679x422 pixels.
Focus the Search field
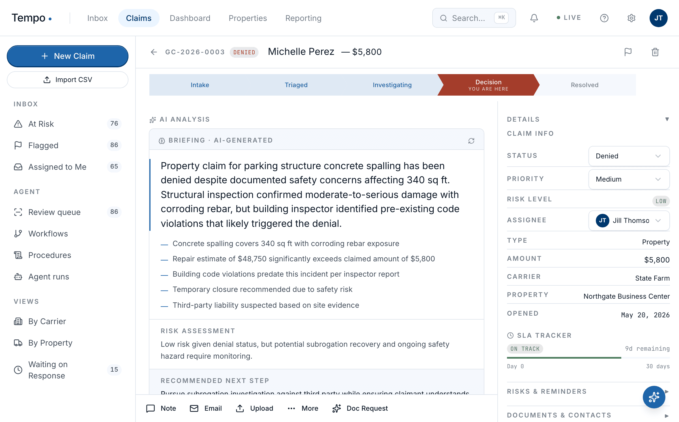pyautogui.click(x=474, y=18)
